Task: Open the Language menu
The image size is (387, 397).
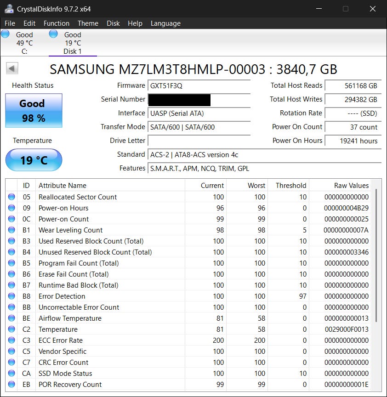Action: pyautogui.click(x=165, y=23)
